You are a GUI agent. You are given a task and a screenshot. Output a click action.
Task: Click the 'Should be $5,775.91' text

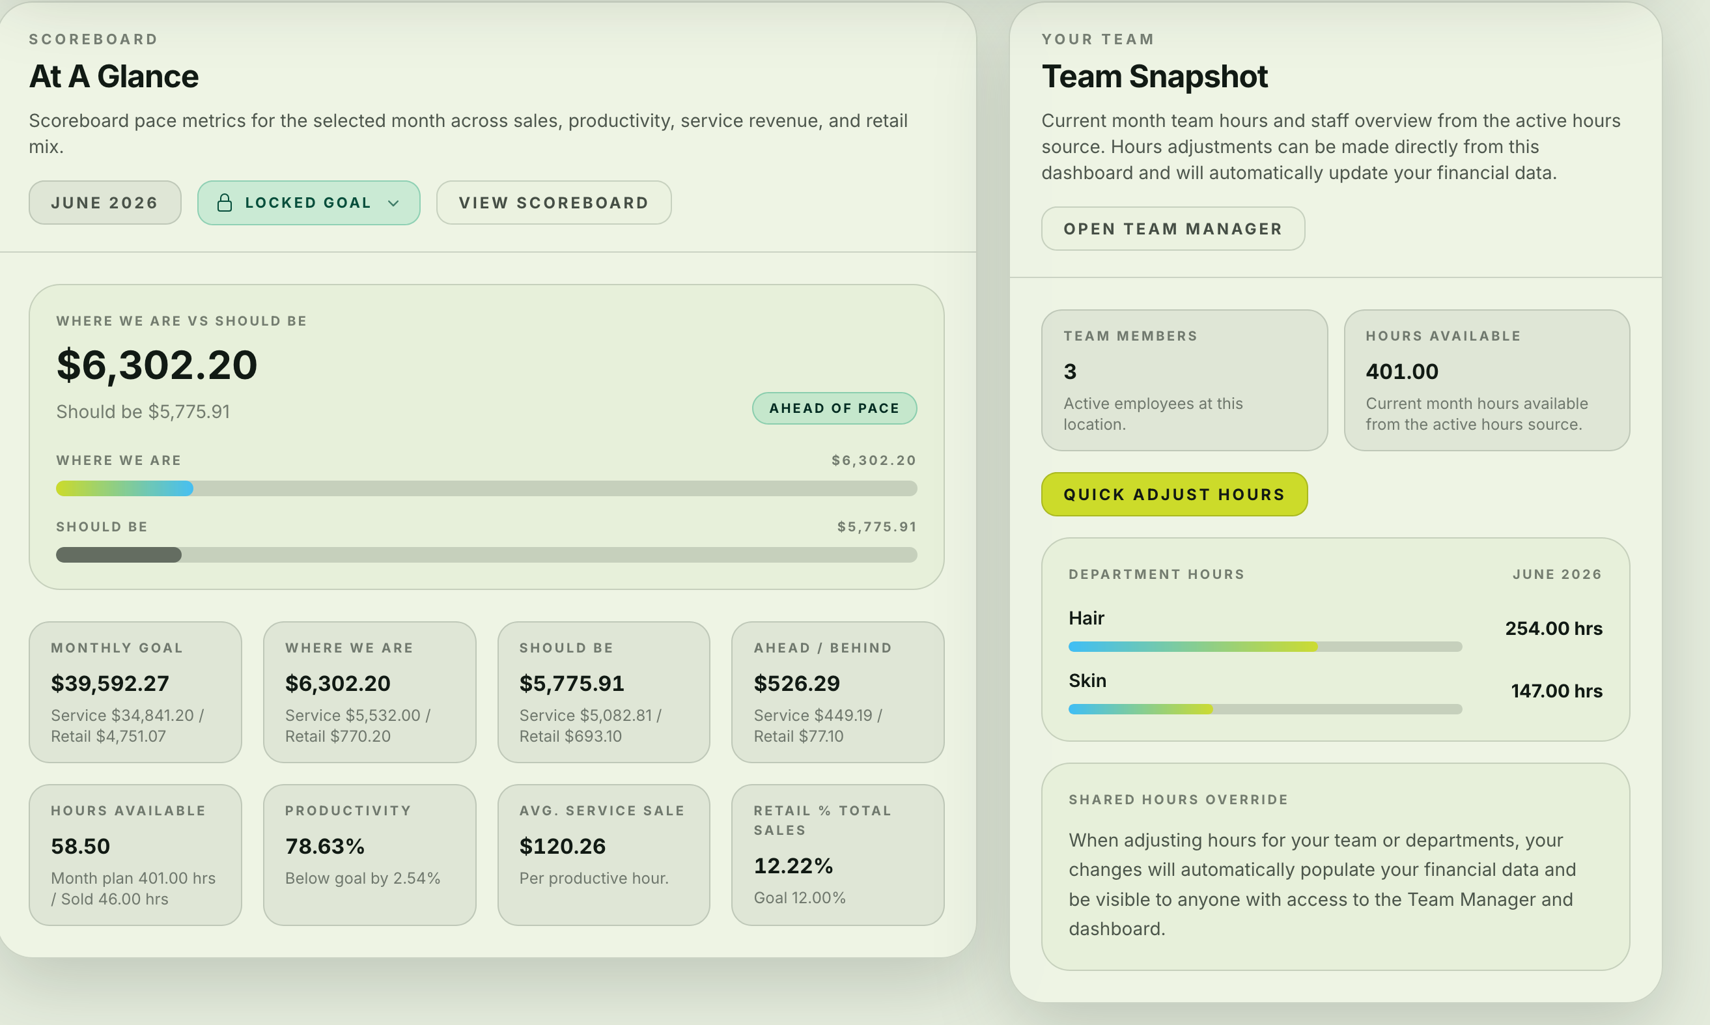pyautogui.click(x=143, y=412)
